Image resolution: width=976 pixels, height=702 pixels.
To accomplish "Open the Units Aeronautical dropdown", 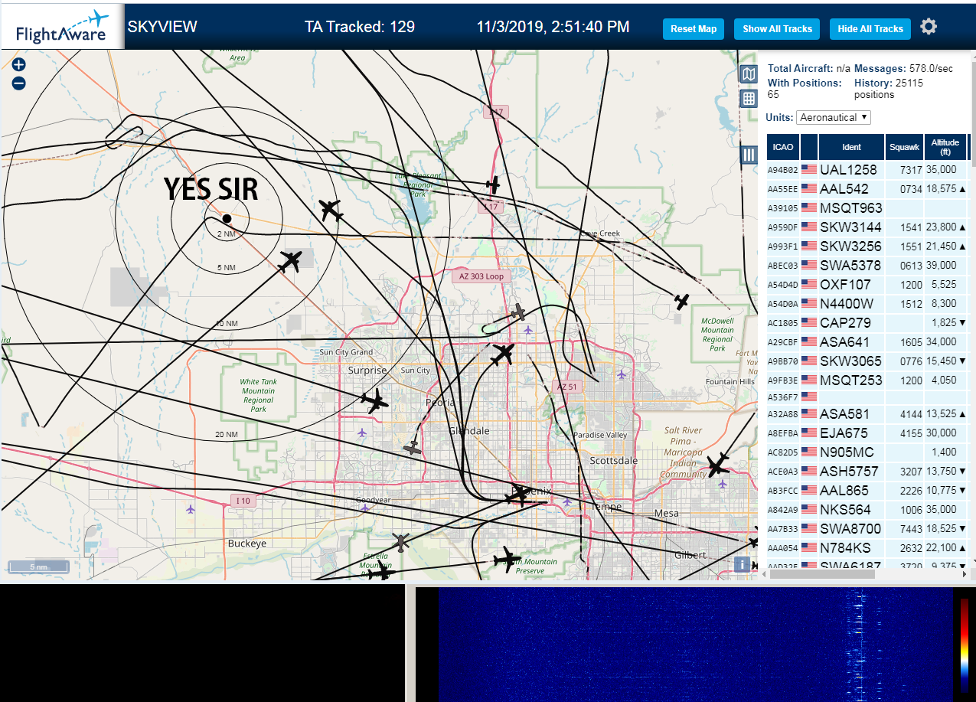I will pyautogui.click(x=834, y=117).
